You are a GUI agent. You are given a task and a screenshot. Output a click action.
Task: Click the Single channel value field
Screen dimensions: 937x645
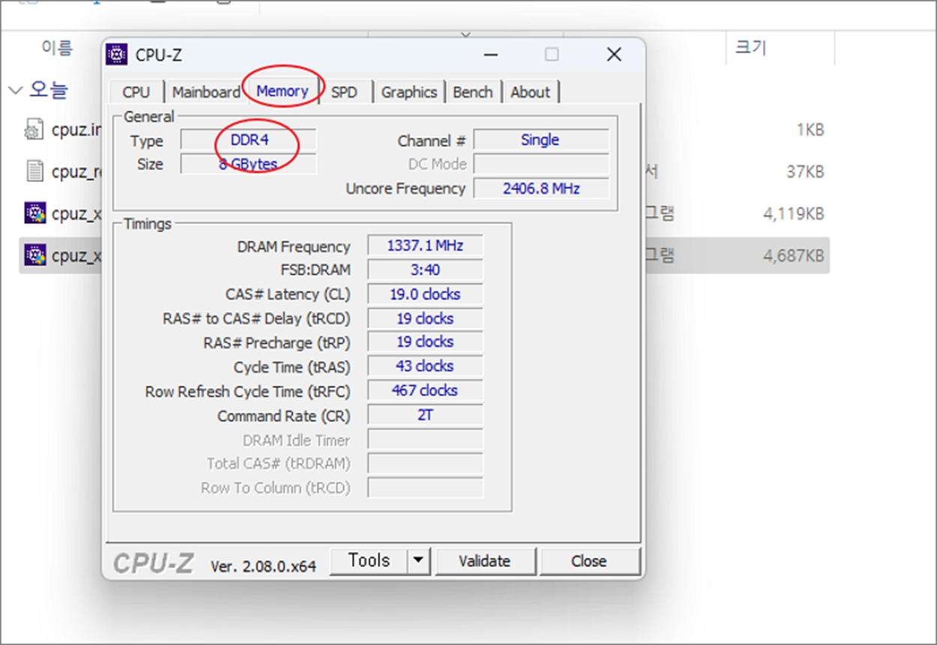pos(540,140)
